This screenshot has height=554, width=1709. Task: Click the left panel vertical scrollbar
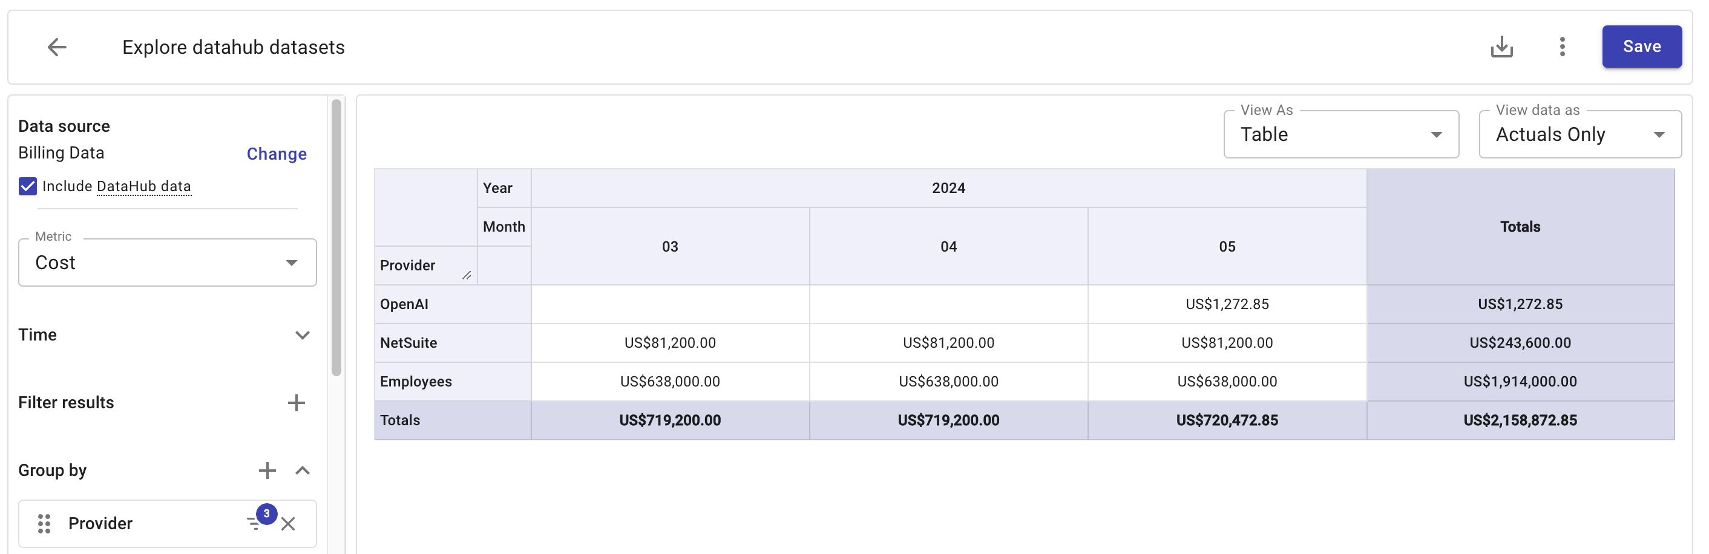coord(336,238)
